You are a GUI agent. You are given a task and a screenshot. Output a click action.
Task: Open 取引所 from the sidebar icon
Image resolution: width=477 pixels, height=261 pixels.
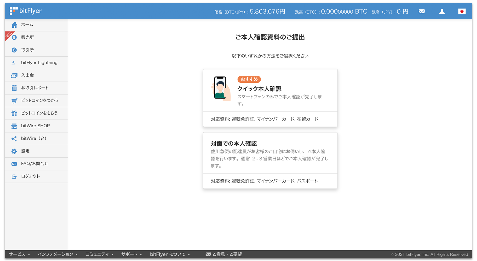click(x=14, y=50)
